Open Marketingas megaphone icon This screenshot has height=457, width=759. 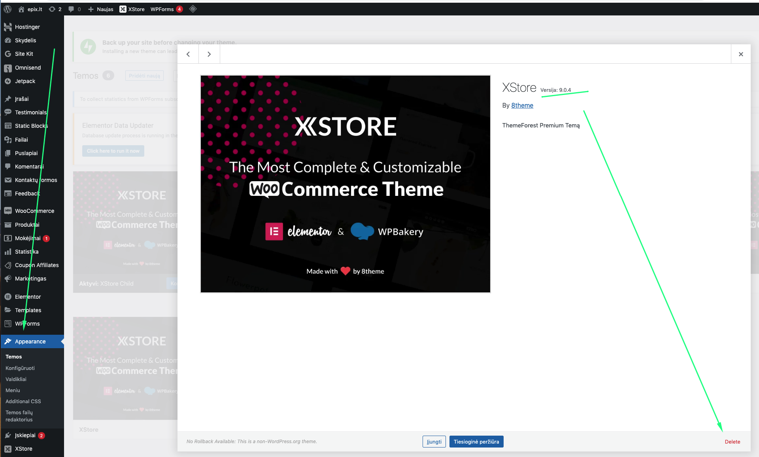(x=8, y=279)
